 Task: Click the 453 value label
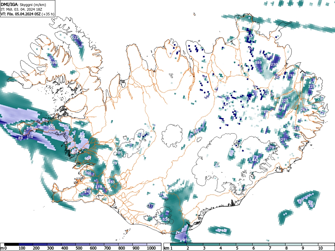112,182
